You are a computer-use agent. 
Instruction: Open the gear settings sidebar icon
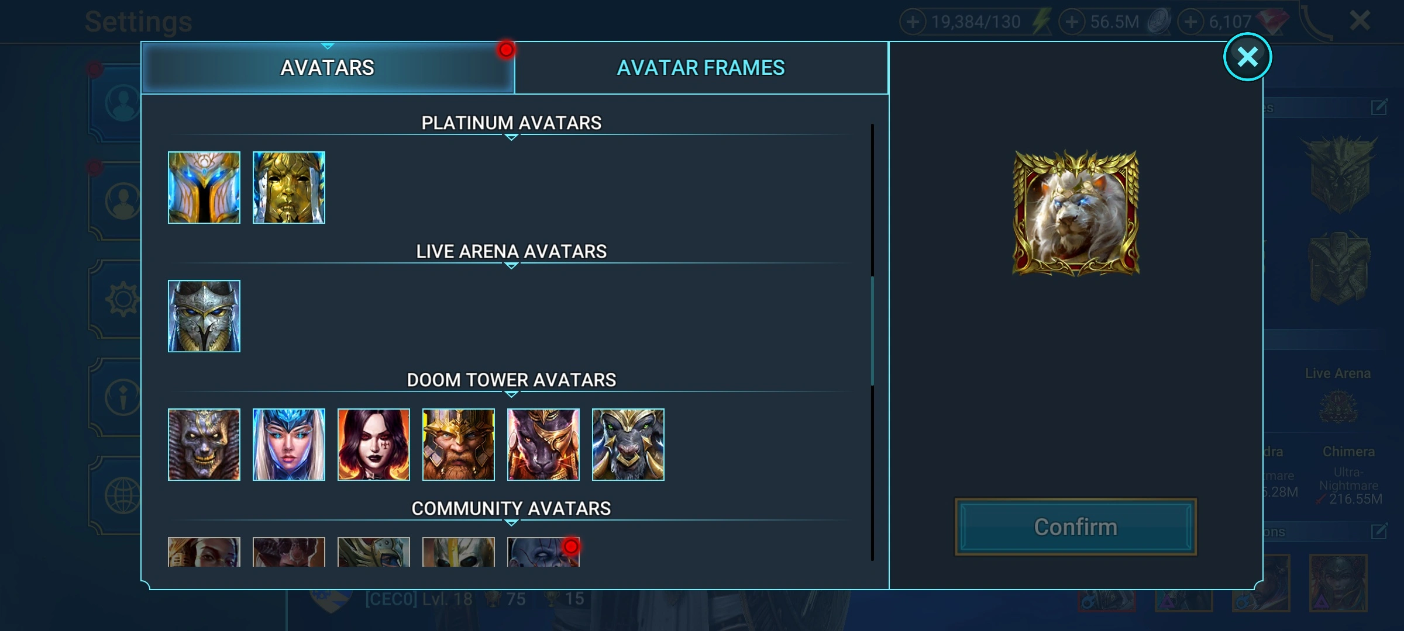(x=122, y=299)
